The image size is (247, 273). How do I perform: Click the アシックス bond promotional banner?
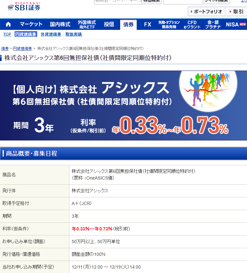pyautogui.click(x=123, y=106)
